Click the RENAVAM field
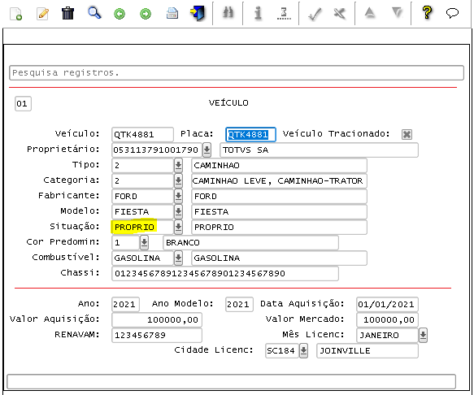The height and width of the screenshot is (395, 474). coord(157,335)
